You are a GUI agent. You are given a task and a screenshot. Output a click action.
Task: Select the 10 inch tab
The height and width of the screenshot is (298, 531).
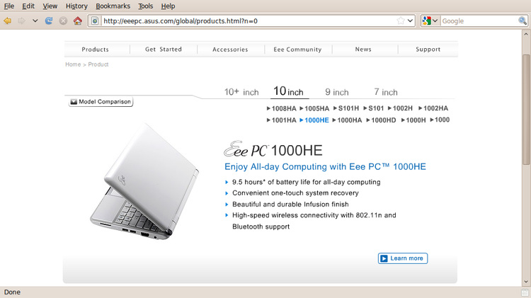pyautogui.click(x=289, y=91)
